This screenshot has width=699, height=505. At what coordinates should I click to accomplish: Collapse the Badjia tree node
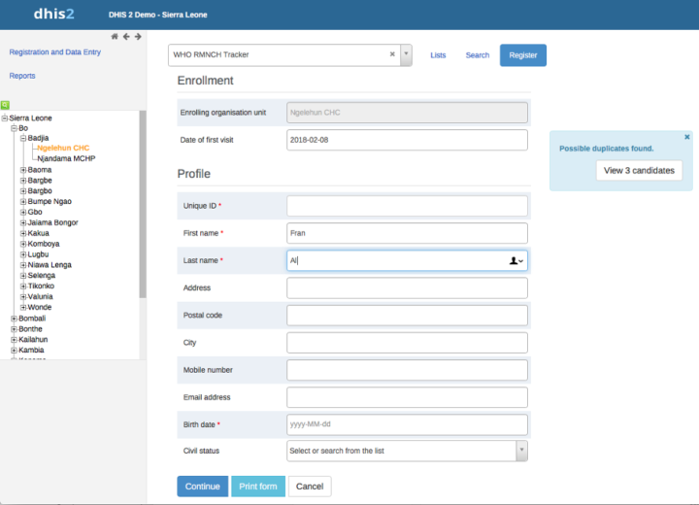(23, 138)
